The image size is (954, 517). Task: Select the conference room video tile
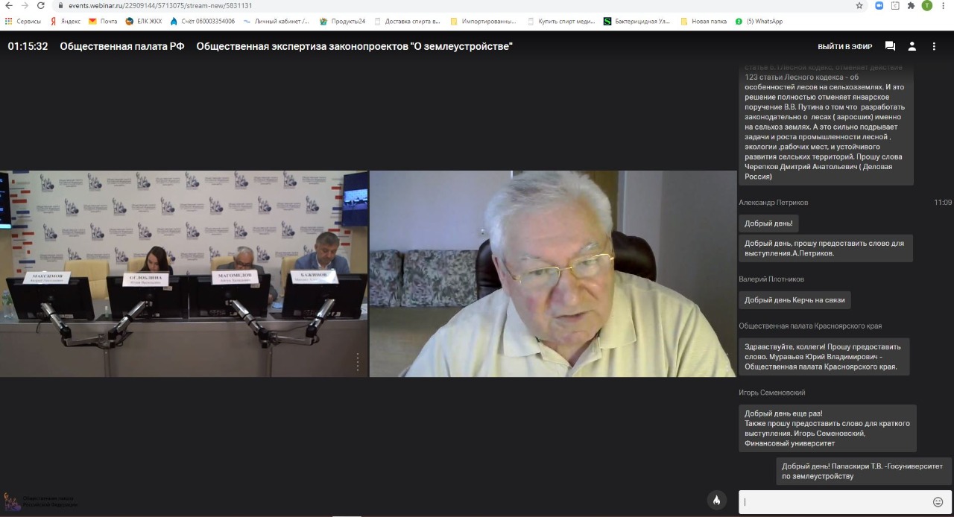pos(183,273)
